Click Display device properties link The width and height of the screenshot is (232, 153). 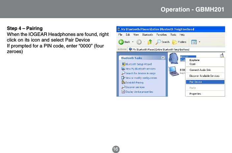139,92
